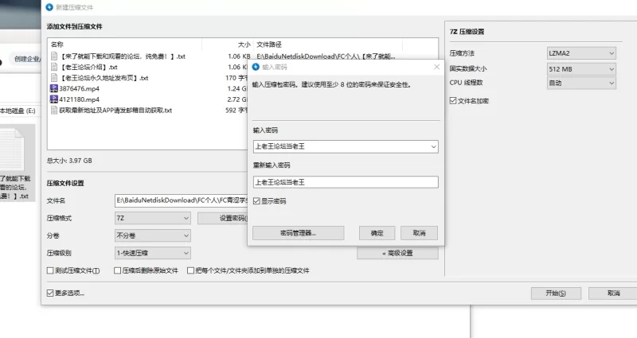The height and width of the screenshot is (338, 637).
Task: Click the 4121180.mp4 video file icon
Action: [54, 99]
